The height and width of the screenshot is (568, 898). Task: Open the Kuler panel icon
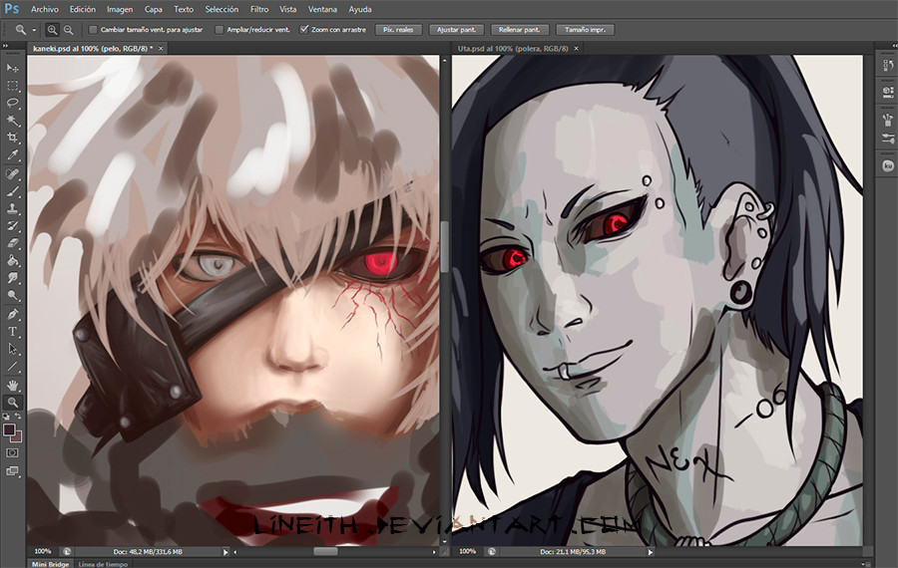tap(888, 165)
